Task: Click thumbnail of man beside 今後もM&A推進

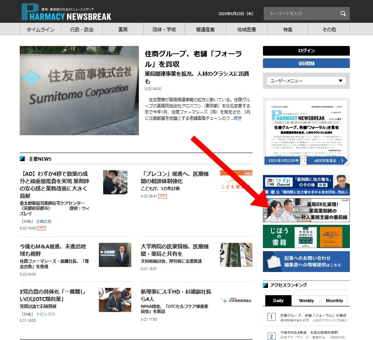Action: click(115, 255)
